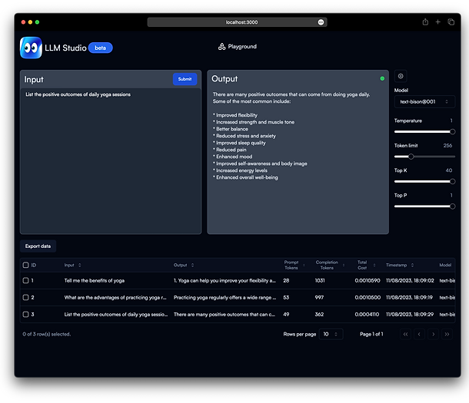Sort by Prompt Tokens column arrows

[x=304, y=265]
